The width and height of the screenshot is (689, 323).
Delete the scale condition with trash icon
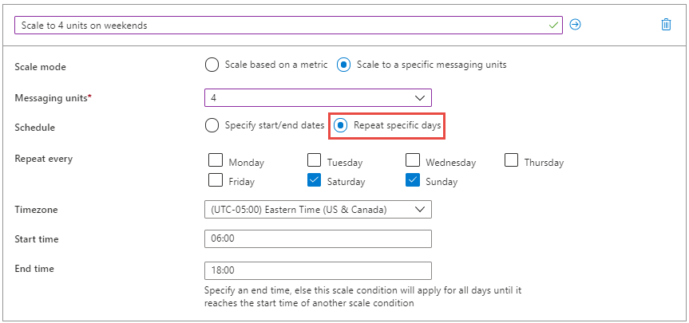(666, 25)
